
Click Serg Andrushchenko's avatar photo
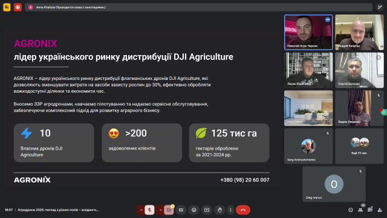click(308, 146)
